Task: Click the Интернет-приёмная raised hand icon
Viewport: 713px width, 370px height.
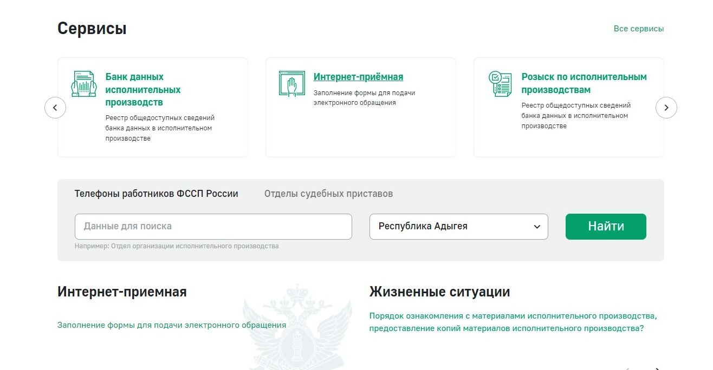Action: [x=291, y=84]
